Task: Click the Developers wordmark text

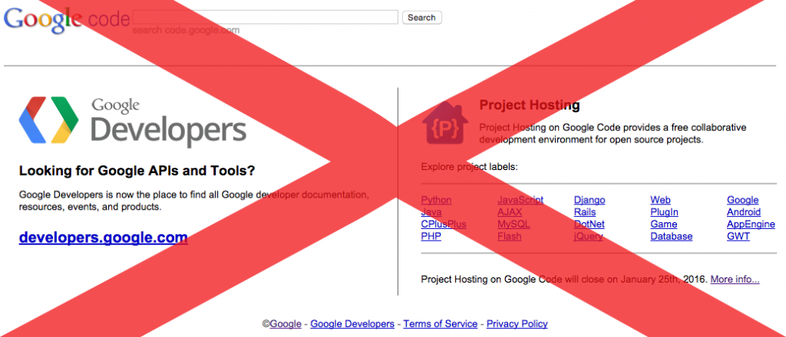Action: point(168,130)
